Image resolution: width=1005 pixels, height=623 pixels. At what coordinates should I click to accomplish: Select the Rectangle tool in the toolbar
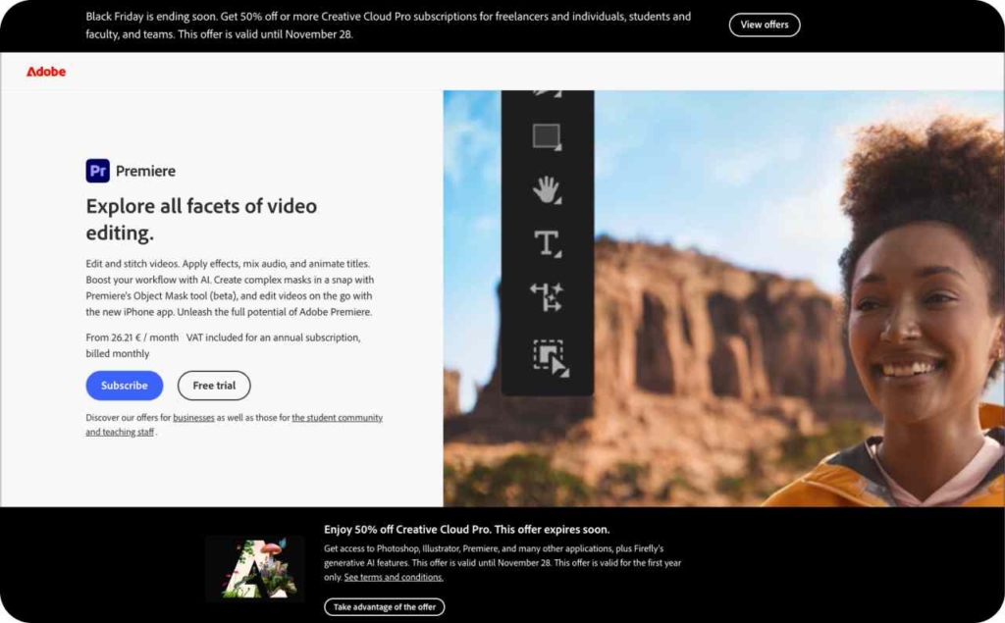[x=548, y=137]
